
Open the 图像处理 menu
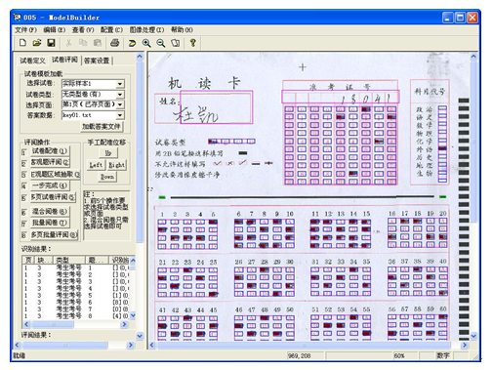tap(146, 30)
